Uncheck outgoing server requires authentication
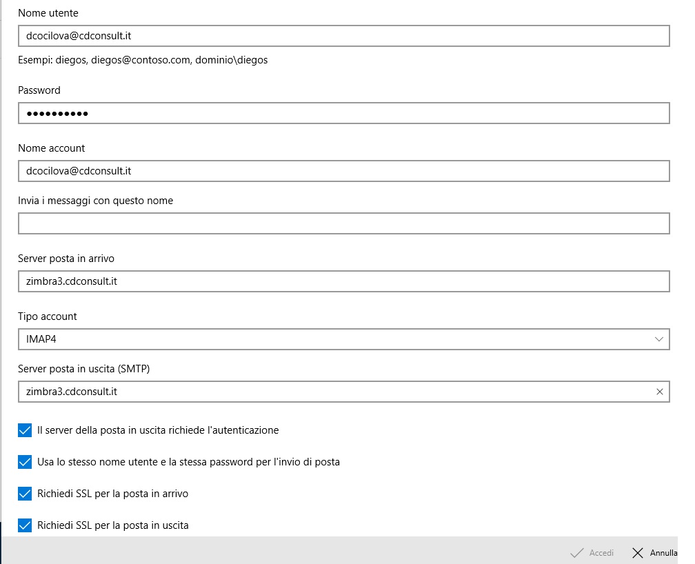 pos(26,430)
